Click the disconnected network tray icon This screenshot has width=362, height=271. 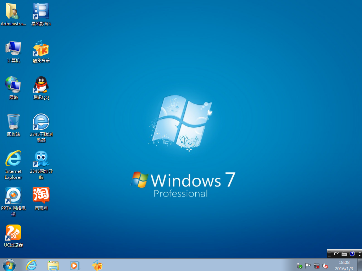coord(317,266)
